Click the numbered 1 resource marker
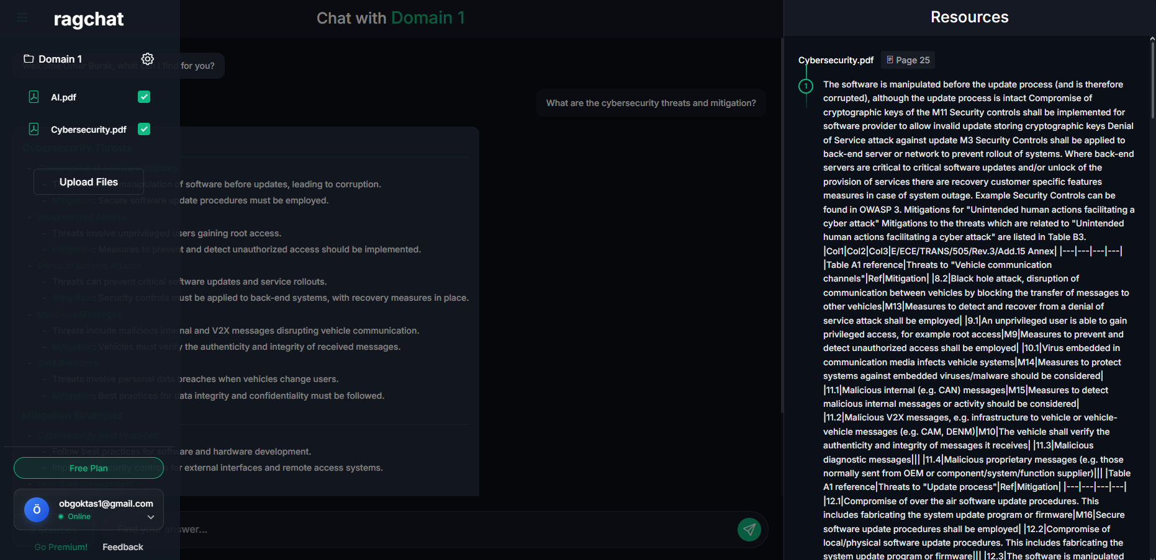This screenshot has width=1156, height=560. coord(806,86)
